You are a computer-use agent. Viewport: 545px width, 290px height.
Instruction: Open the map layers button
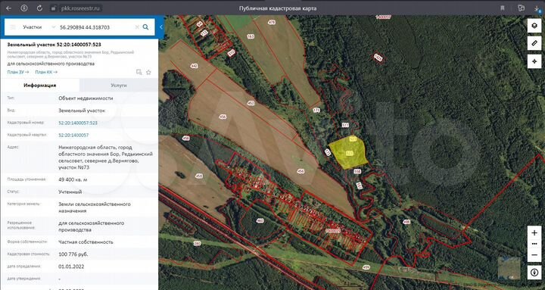click(x=534, y=26)
